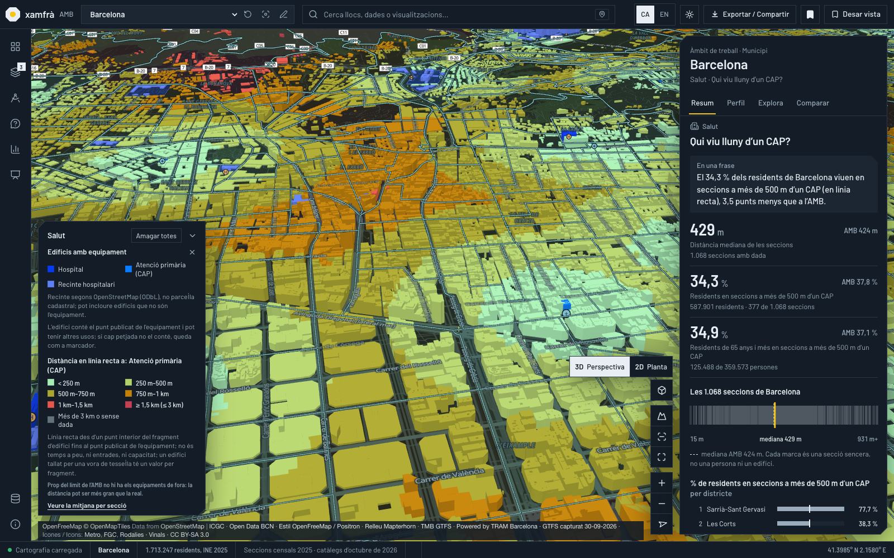
Task: Focus the Cerca llocs search field
Action: (458, 15)
